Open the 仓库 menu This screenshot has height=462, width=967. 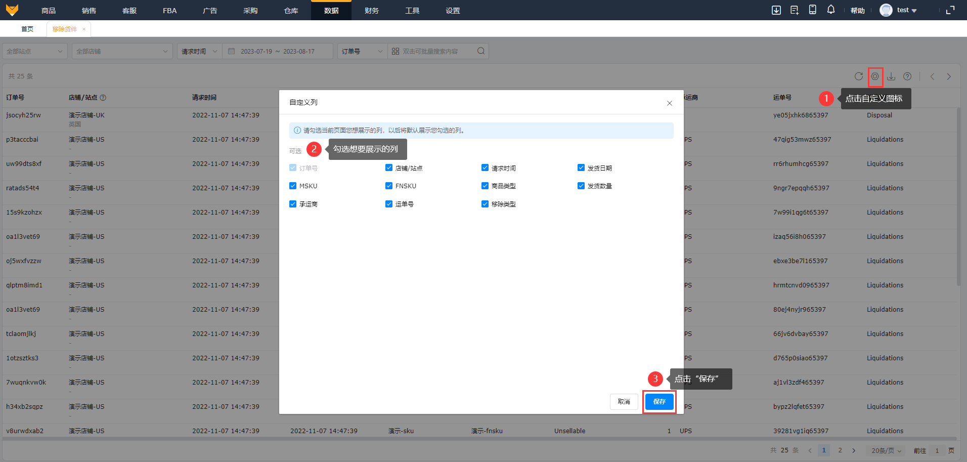pyautogui.click(x=291, y=10)
